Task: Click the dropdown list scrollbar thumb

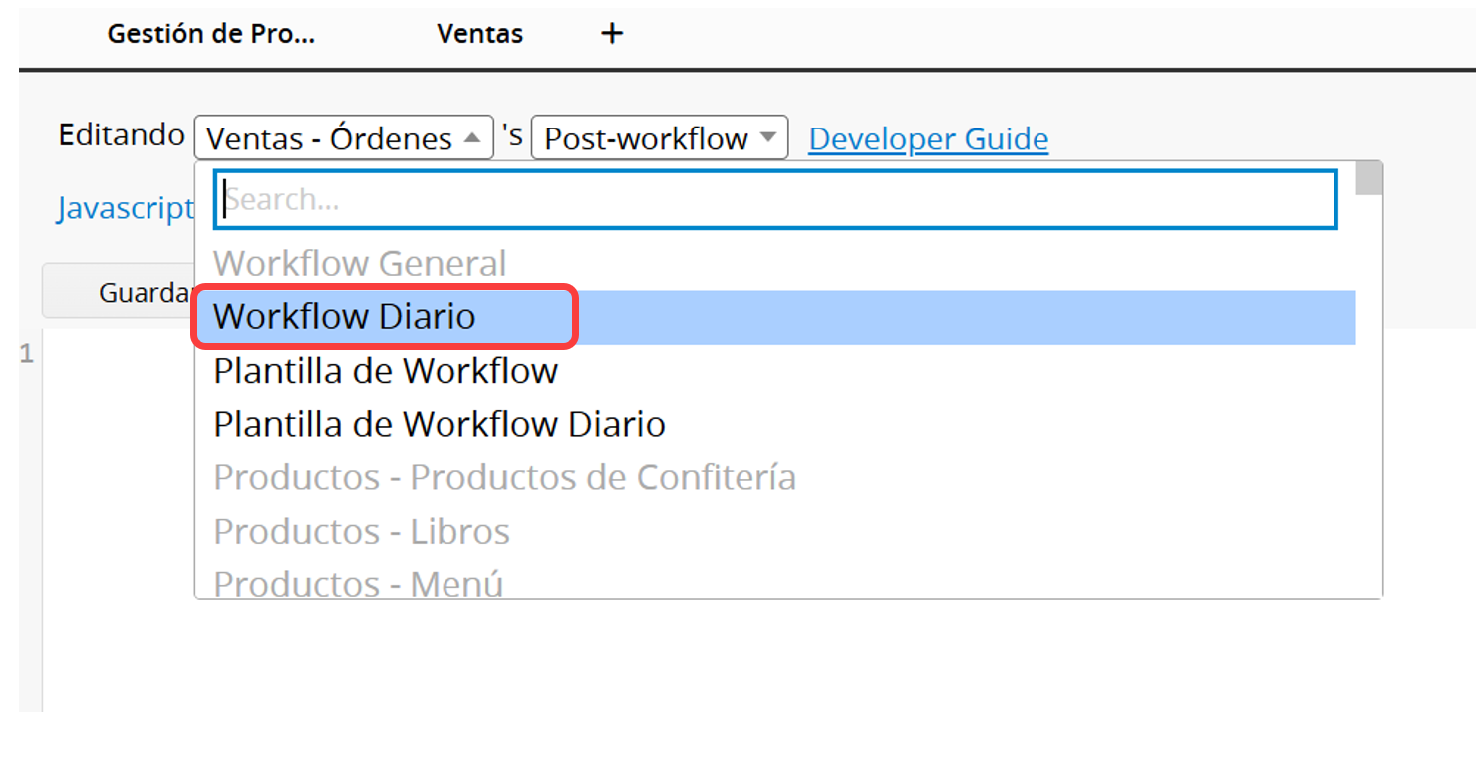Action: [1370, 178]
